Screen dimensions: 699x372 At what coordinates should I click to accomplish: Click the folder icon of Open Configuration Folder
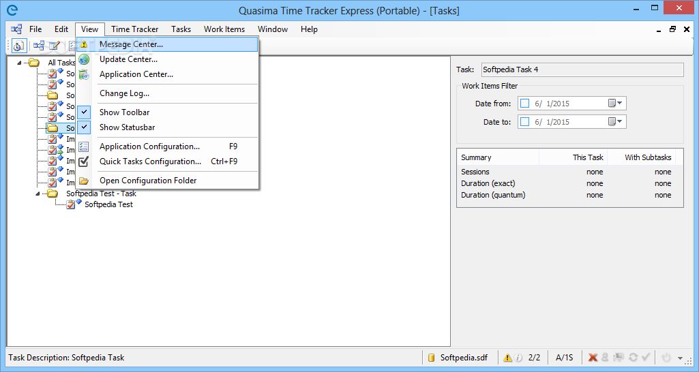[84, 181]
